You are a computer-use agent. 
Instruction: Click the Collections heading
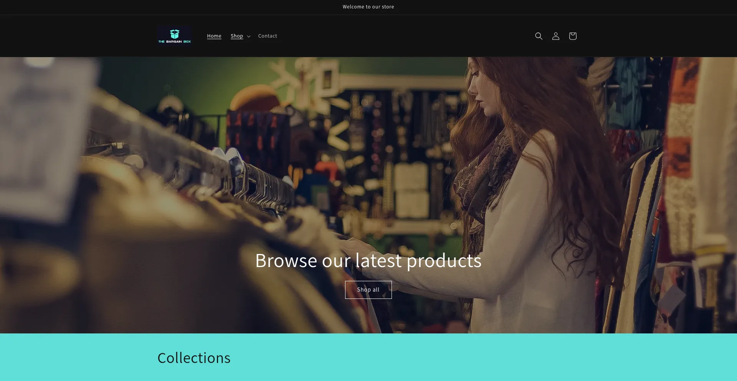(x=194, y=358)
